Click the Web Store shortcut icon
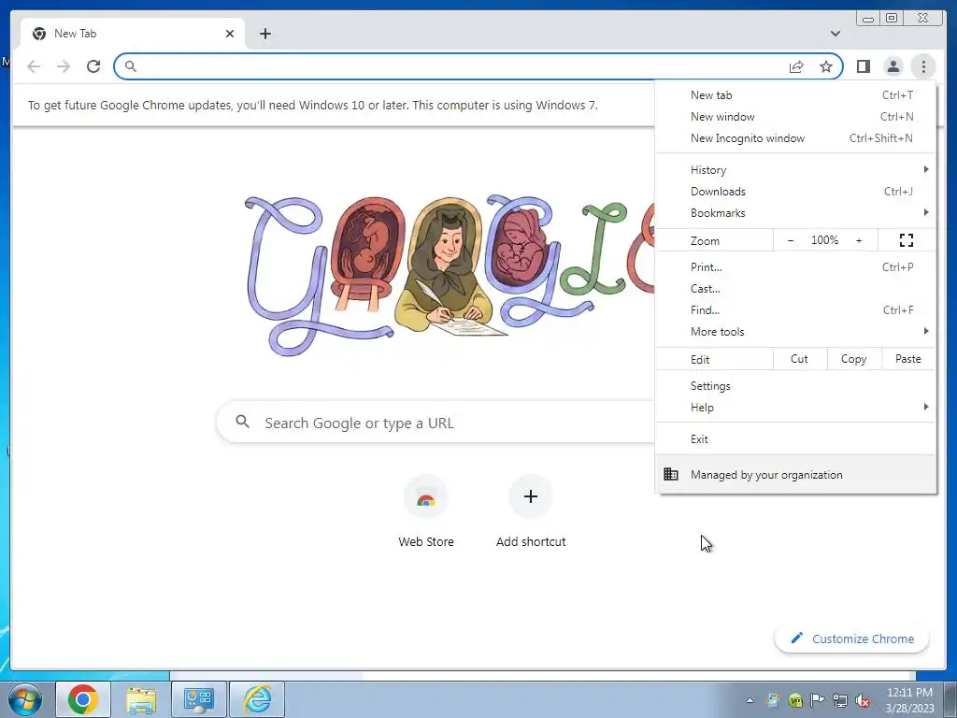Image resolution: width=957 pixels, height=718 pixels. pyautogui.click(x=426, y=497)
